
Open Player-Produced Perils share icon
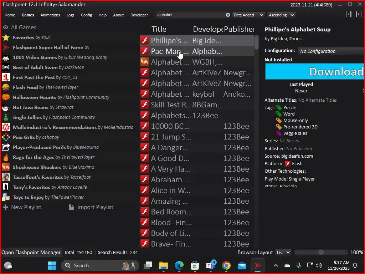point(6,147)
